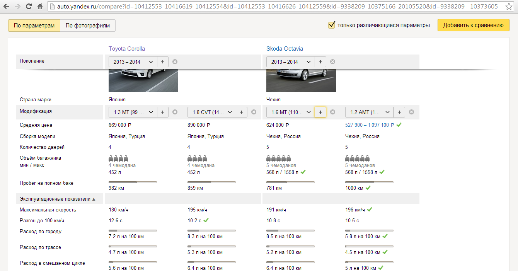Click the plus beside the 1.2 AMT modification
This screenshot has width=518, height=271.
pyautogui.click(x=399, y=112)
